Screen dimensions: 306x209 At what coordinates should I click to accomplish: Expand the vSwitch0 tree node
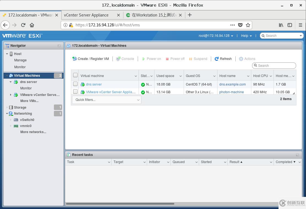pos(10,120)
